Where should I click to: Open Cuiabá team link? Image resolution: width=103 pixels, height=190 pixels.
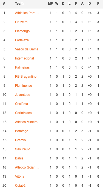click(x=20, y=186)
